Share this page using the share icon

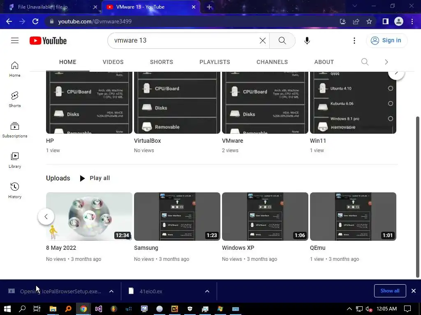(356, 21)
